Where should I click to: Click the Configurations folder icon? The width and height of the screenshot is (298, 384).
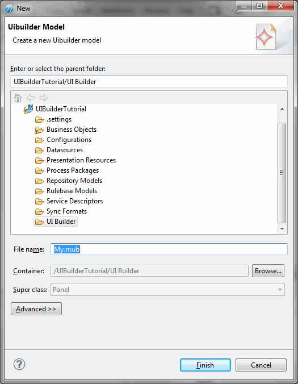39,140
